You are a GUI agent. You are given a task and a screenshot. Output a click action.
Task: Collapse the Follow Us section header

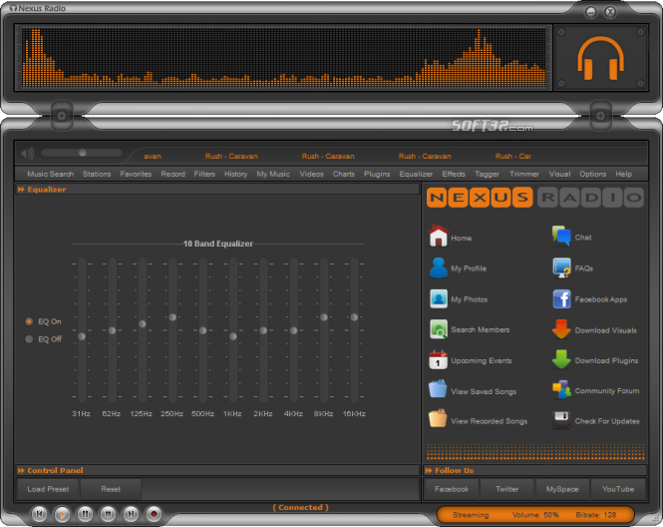point(430,470)
